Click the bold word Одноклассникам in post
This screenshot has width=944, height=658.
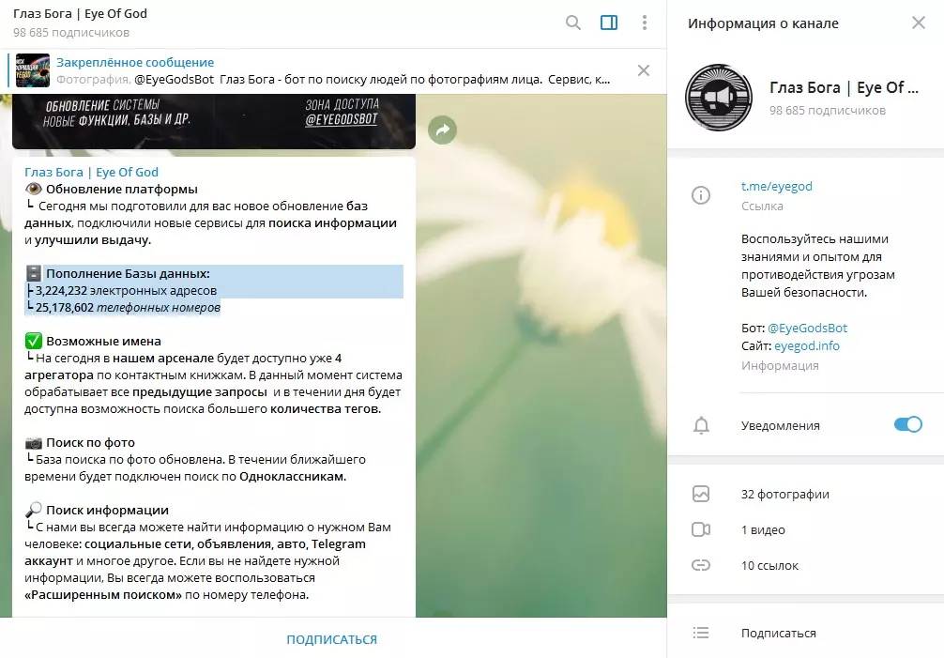pyautogui.click(x=293, y=476)
